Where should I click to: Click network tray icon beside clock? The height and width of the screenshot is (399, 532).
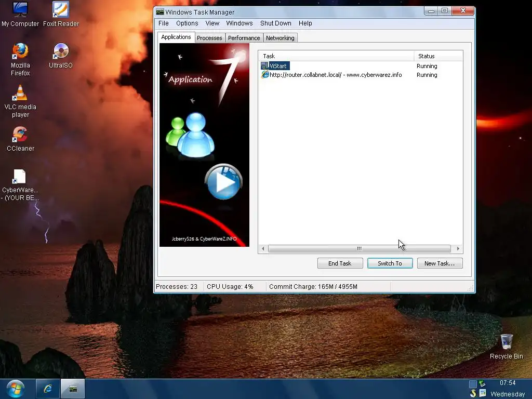[x=482, y=384]
